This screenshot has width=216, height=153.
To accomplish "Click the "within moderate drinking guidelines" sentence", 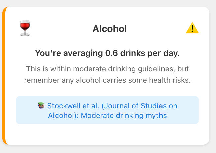I will (107, 69).
